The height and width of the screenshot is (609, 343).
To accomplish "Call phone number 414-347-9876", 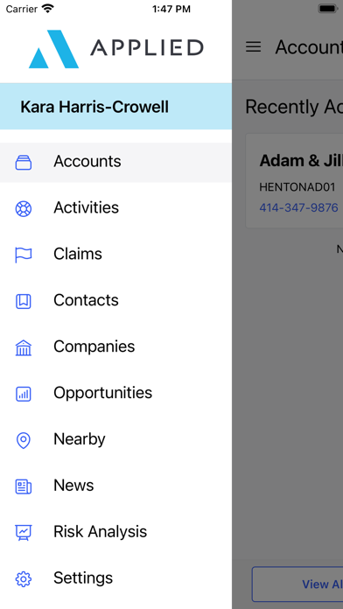I will pos(298,207).
